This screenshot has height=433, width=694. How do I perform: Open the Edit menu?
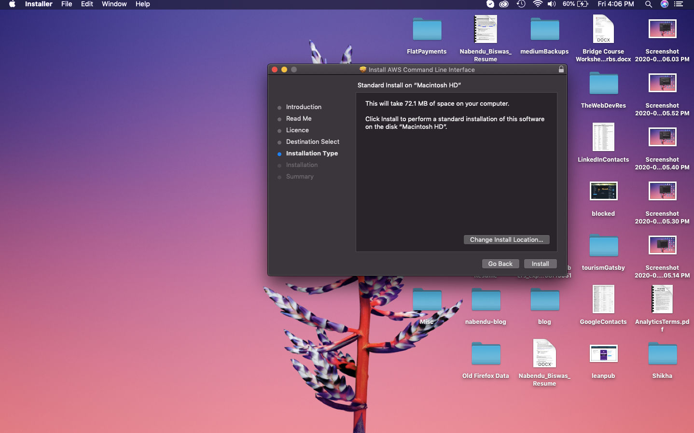tap(87, 4)
